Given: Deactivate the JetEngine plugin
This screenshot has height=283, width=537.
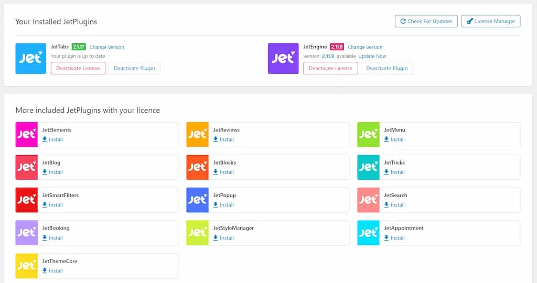Looking at the screenshot, I should pos(386,69).
